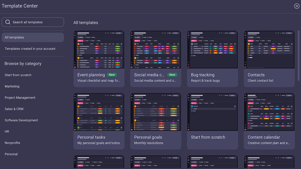
Task: Click the Start from scratch template card
Action: point(212,121)
